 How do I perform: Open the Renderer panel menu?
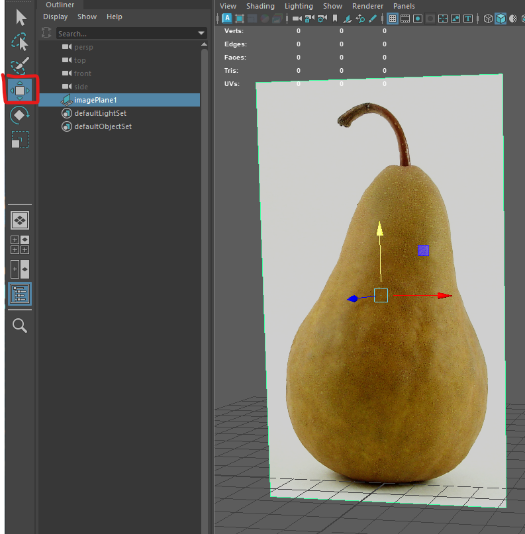tap(367, 6)
